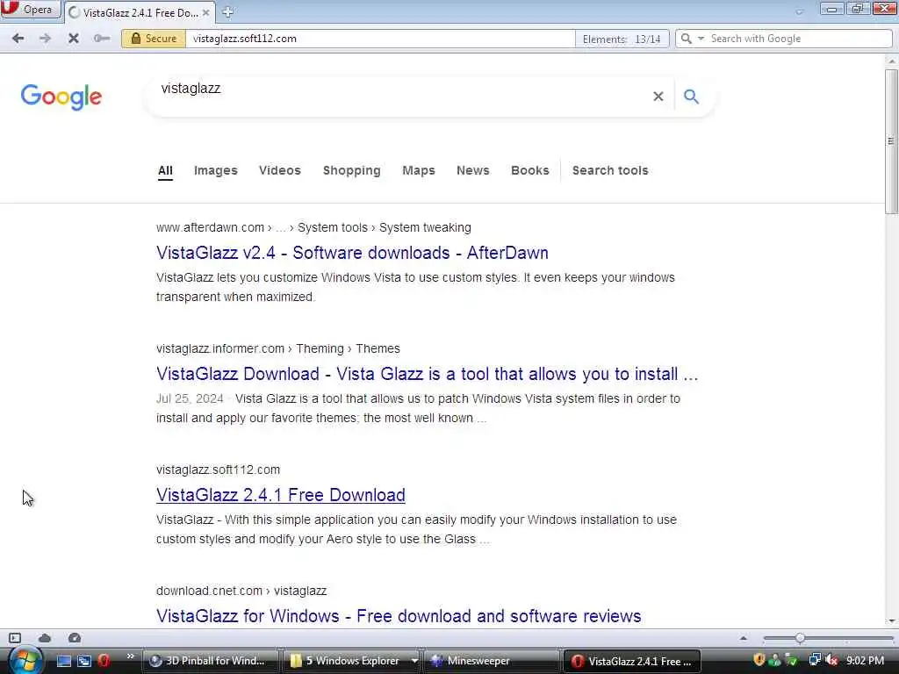This screenshot has height=674, width=899.
Task: Click the page vertical scrollbar thumb
Action: tap(891, 141)
